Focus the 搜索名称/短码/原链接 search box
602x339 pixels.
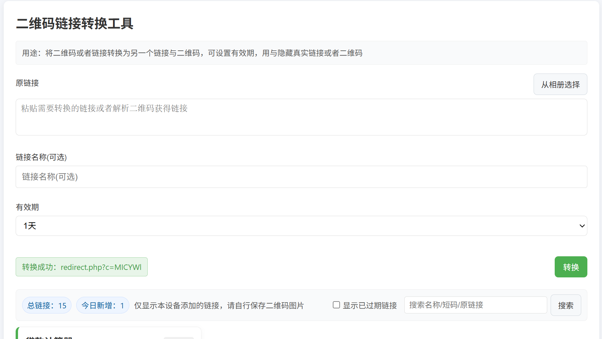(x=475, y=305)
